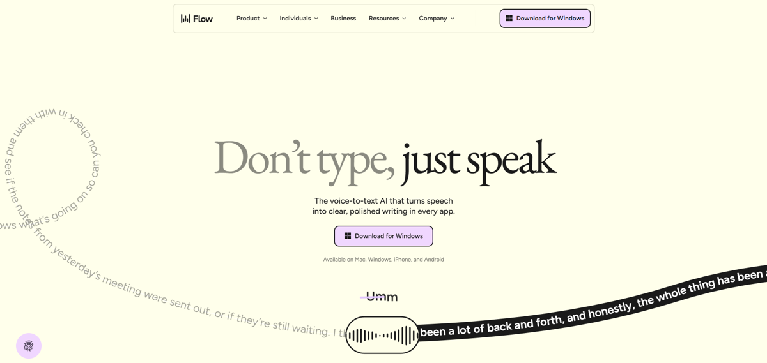
Task: Click Download for Windows in navbar
Action: pos(545,19)
